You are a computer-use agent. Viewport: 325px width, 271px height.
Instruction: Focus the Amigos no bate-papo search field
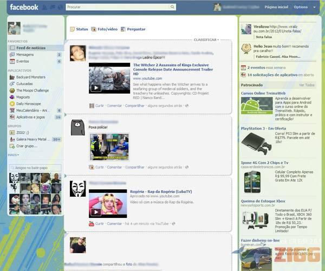pyautogui.click(x=35, y=167)
